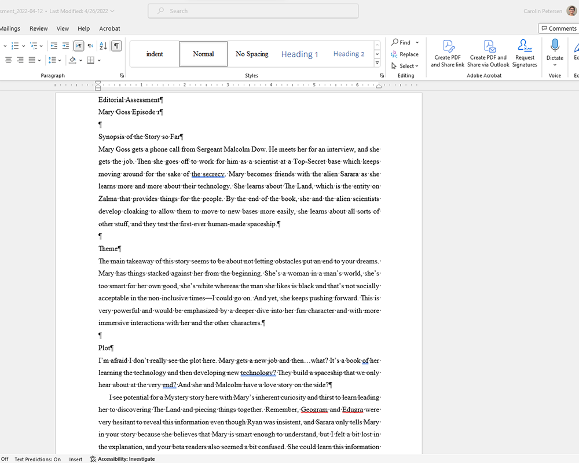579x463 pixels.
Task: Click the underlined phrase "the secrecy"
Action: pos(208,174)
